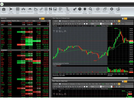The height and width of the screenshot is (100, 134).
Task: Open Watch List panel settings gear
Action: click(x=40, y=18)
